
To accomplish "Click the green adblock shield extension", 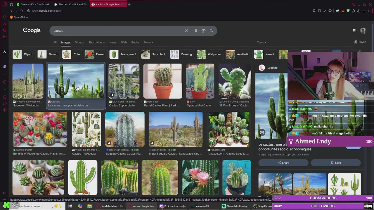I will pyautogui.click(x=348, y=11).
